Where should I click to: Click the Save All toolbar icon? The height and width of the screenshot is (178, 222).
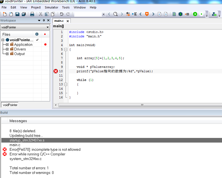coord(24,14)
